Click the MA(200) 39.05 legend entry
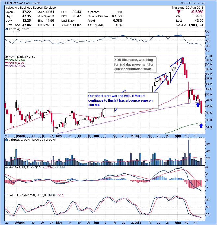The height and width of the screenshot is (225, 217). point(15,60)
